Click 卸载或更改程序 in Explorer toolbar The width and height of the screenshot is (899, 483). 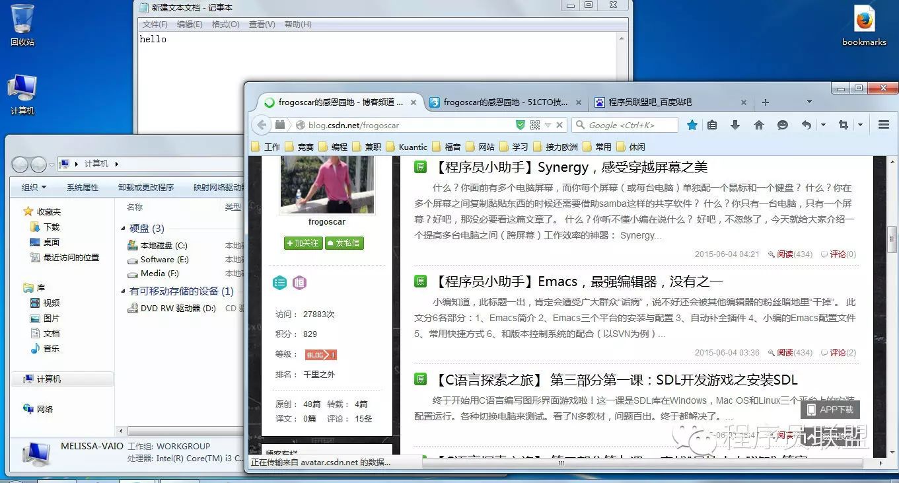[146, 188]
